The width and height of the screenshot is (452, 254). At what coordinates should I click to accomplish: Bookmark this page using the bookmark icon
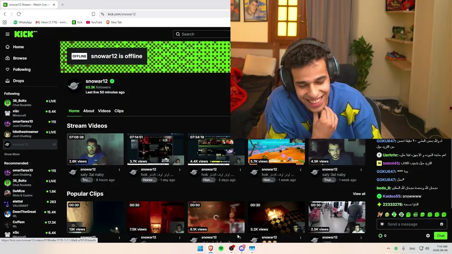click(x=93, y=14)
